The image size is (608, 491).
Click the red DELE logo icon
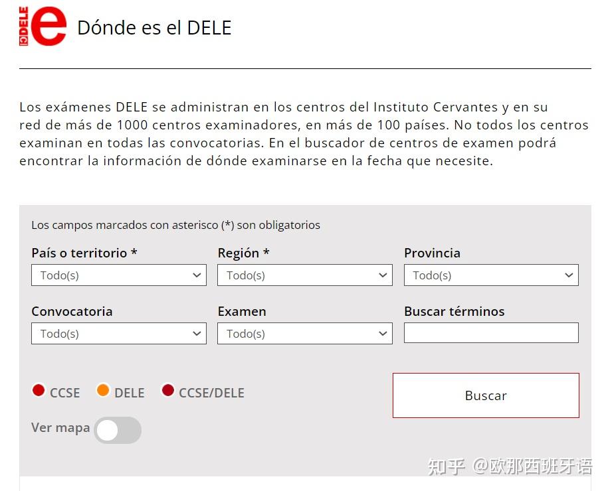tap(43, 27)
